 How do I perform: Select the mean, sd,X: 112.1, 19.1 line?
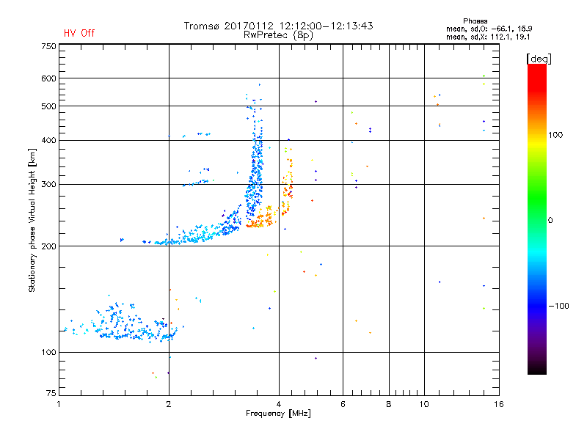(x=488, y=37)
